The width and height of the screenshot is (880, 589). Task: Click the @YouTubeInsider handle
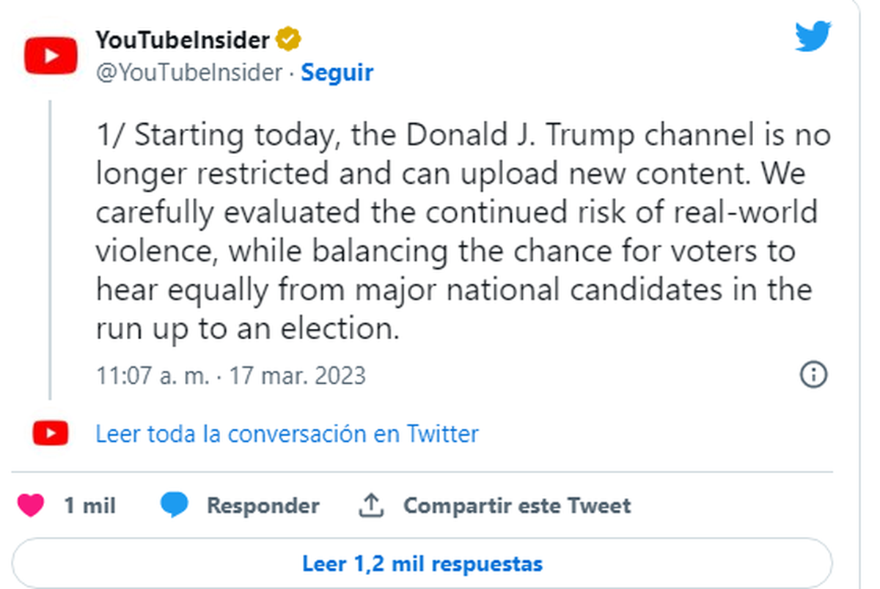pyautogui.click(x=189, y=73)
